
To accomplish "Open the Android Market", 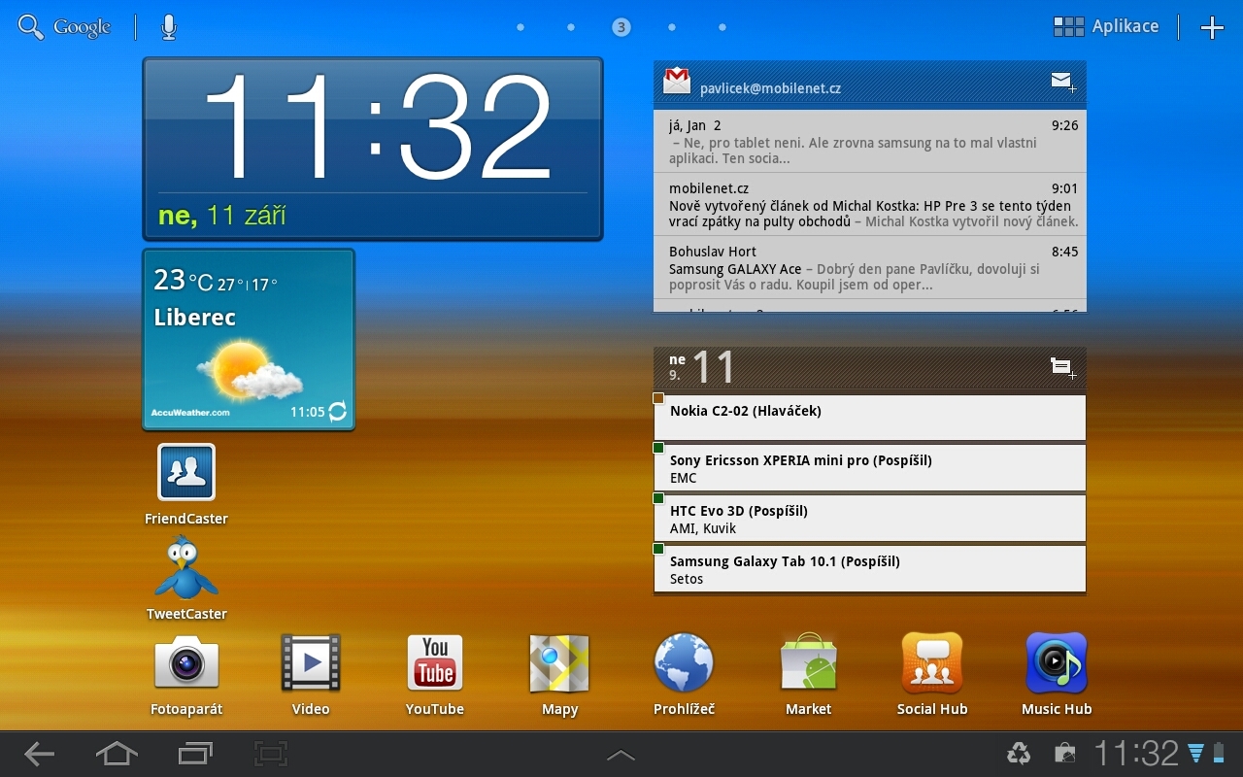I will (x=807, y=665).
